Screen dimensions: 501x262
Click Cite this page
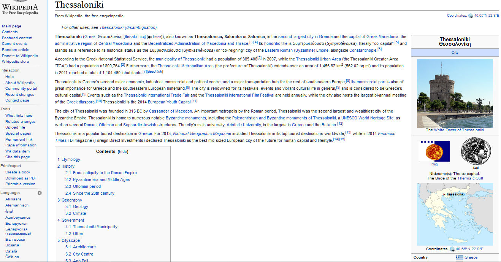(x=17, y=157)
